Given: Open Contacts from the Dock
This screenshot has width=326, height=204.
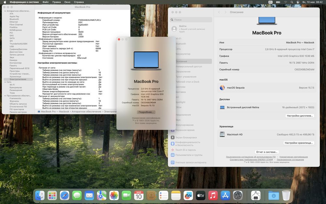Looking at the screenshot, I should coord(151,196).
